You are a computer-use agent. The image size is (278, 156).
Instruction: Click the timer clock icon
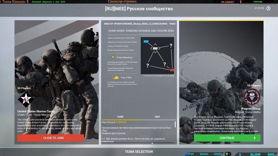[x=268, y=8]
